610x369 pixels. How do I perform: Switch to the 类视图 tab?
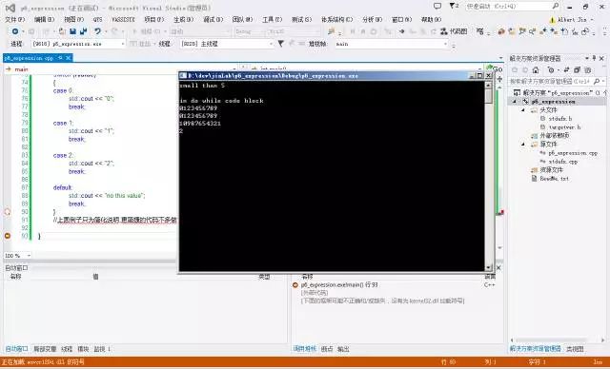click(575, 349)
